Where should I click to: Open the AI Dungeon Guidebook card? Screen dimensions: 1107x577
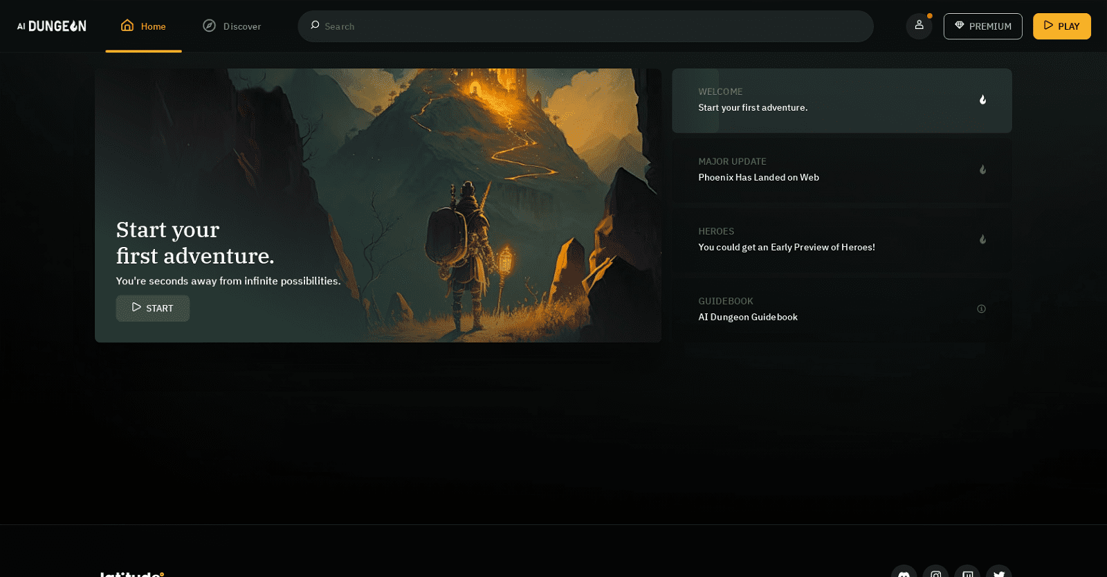830,310
